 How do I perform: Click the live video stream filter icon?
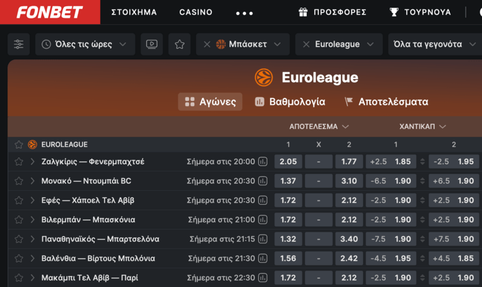[151, 44]
